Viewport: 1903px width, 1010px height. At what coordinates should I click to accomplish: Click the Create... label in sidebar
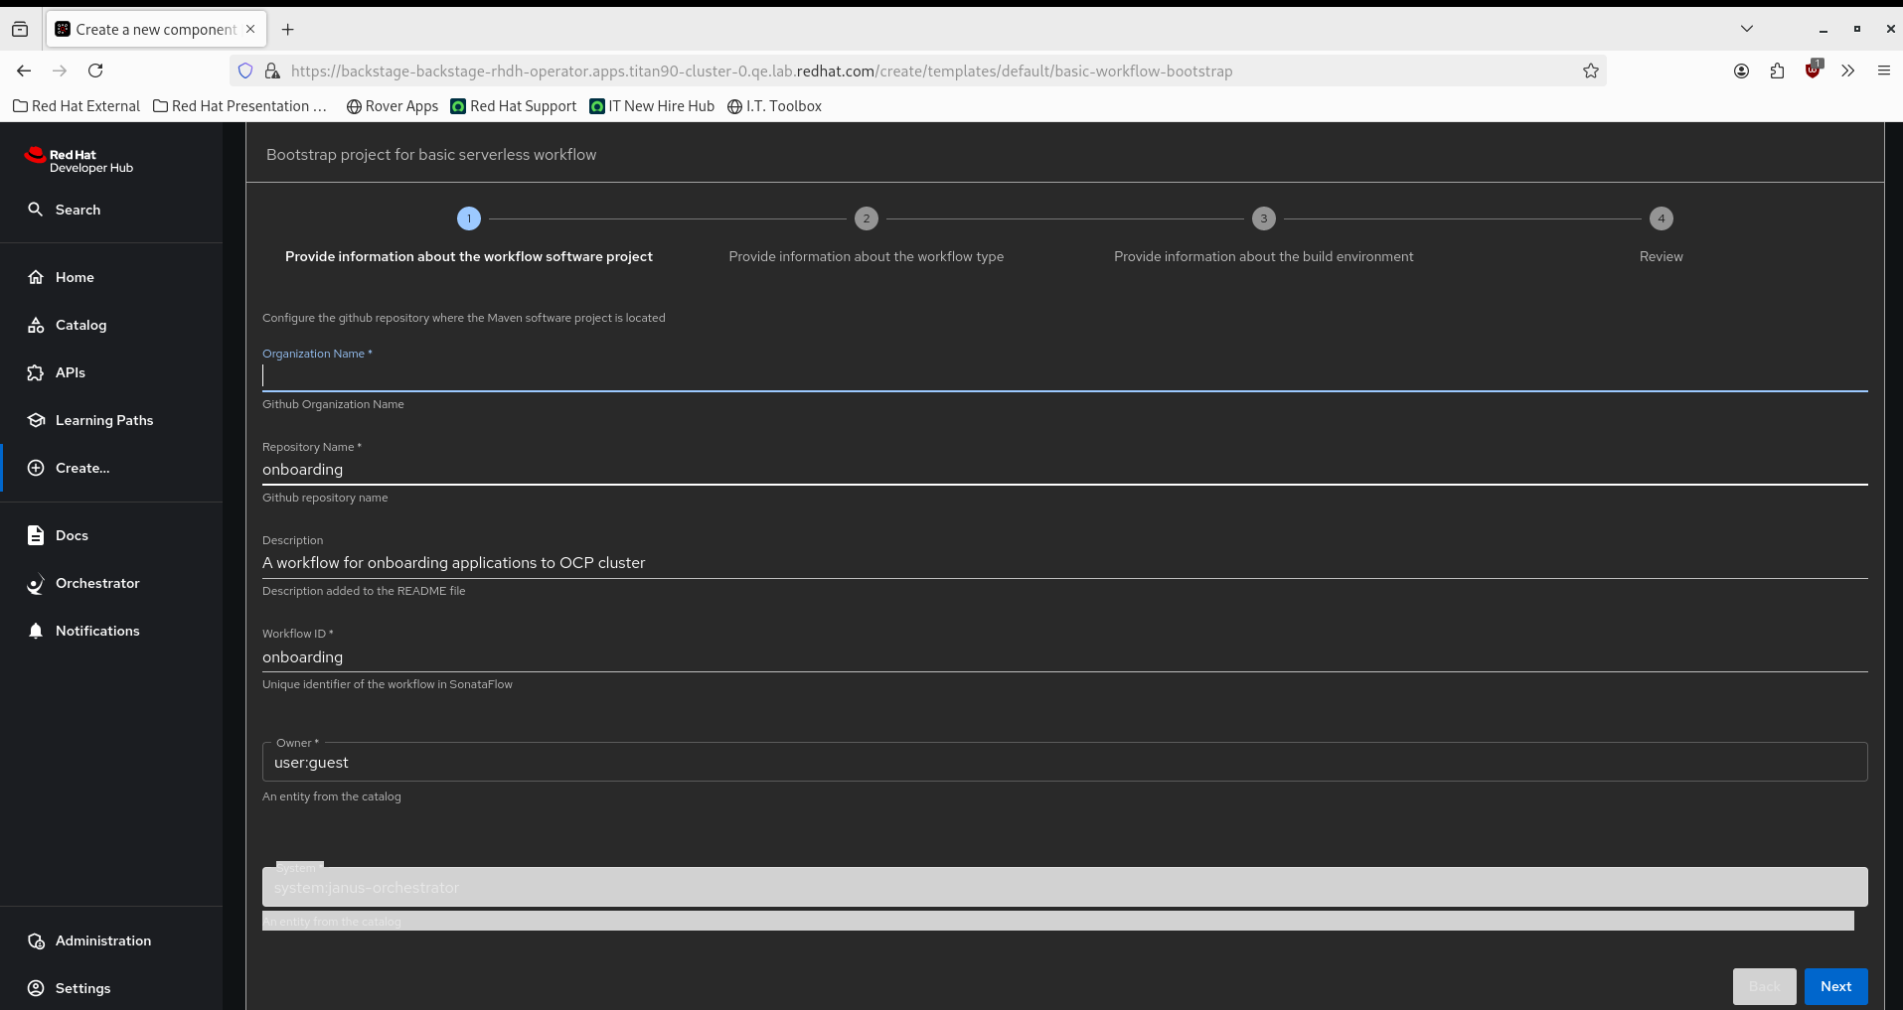pyautogui.click(x=82, y=468)
